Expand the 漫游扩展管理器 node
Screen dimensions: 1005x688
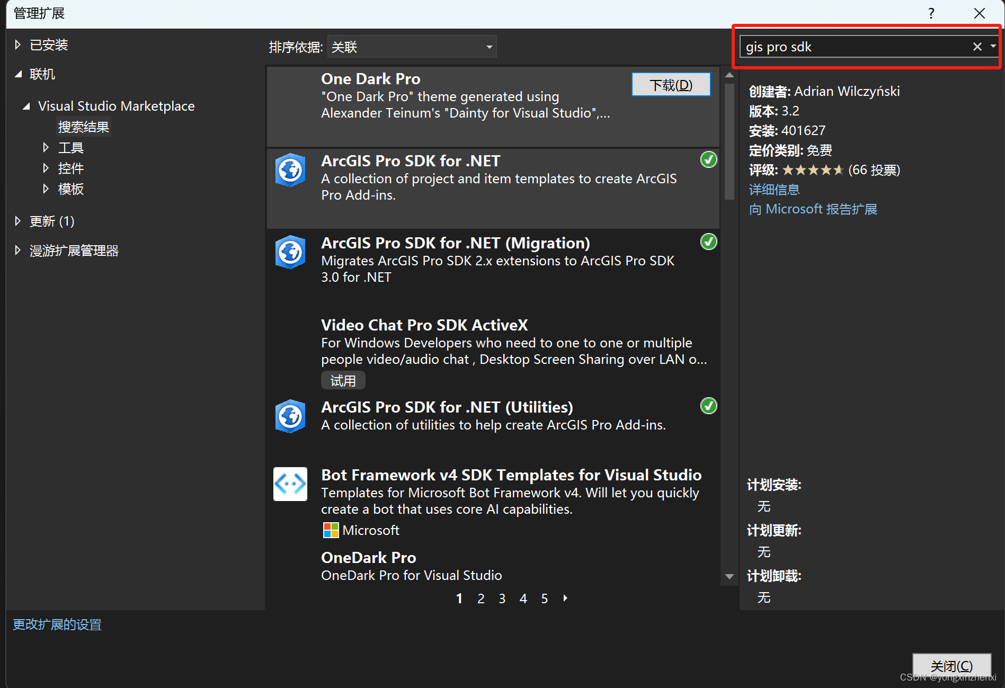(x=17, y=250)
